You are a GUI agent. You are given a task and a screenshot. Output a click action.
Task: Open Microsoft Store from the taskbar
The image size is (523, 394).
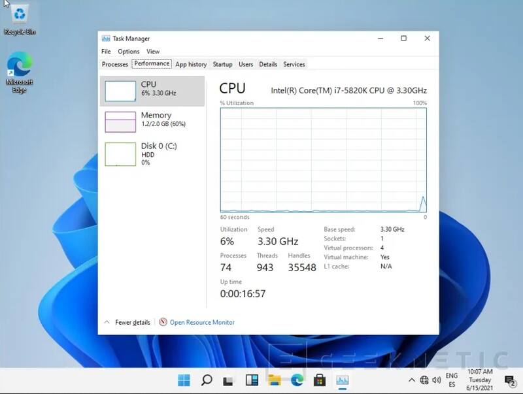[320, 380]
